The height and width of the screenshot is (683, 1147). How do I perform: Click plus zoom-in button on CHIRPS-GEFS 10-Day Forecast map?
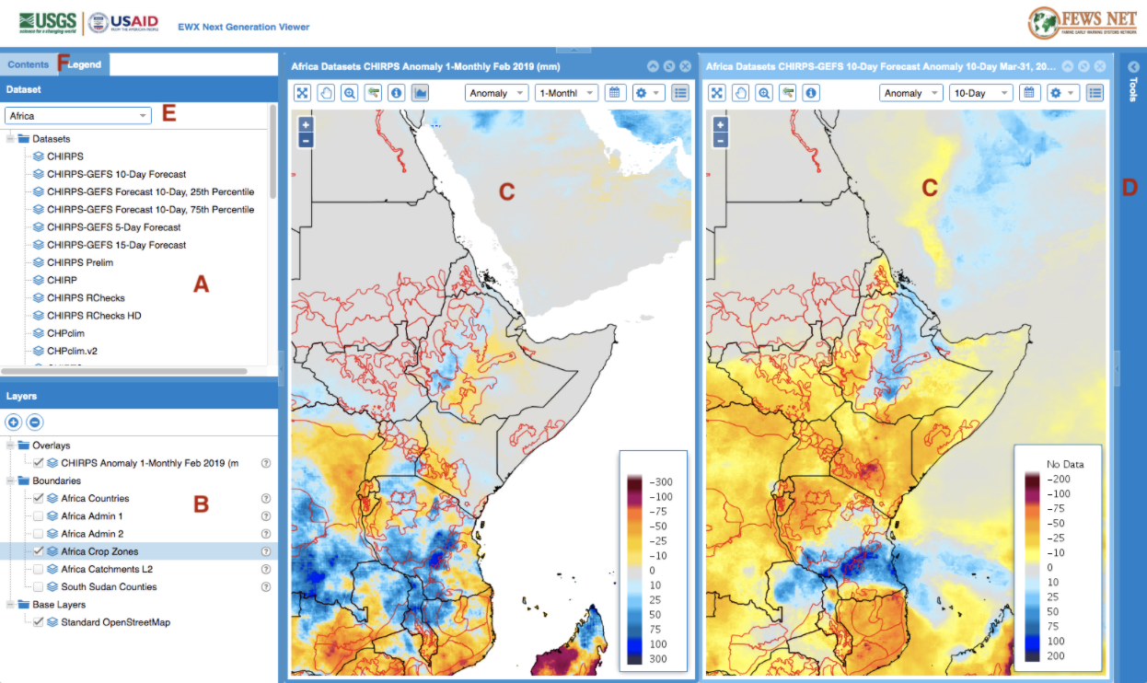coord(720,124)
